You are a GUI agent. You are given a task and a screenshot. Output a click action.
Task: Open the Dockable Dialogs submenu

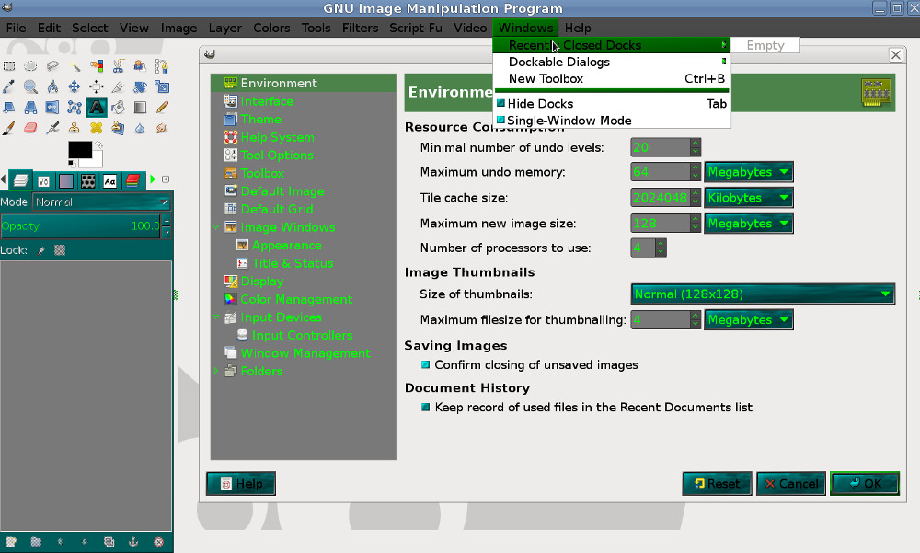click(612, 63)
